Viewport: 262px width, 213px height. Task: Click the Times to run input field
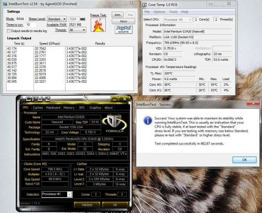(31, 25)
